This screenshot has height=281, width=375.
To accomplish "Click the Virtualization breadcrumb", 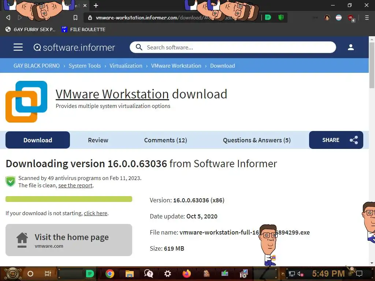I will (x=126, y=66).
